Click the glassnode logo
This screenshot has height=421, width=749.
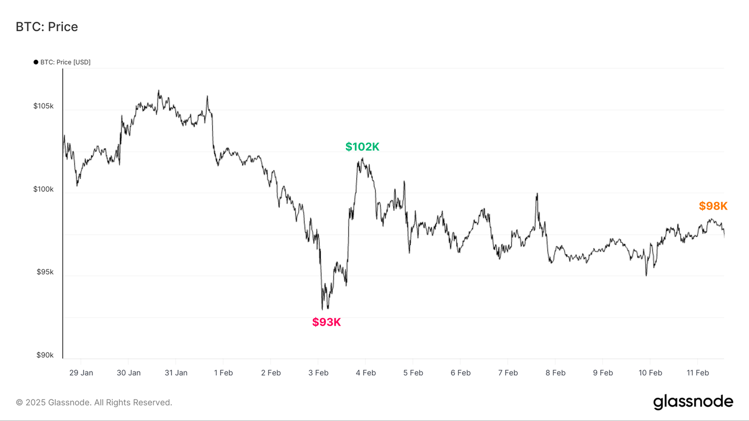tap(693, 402)
